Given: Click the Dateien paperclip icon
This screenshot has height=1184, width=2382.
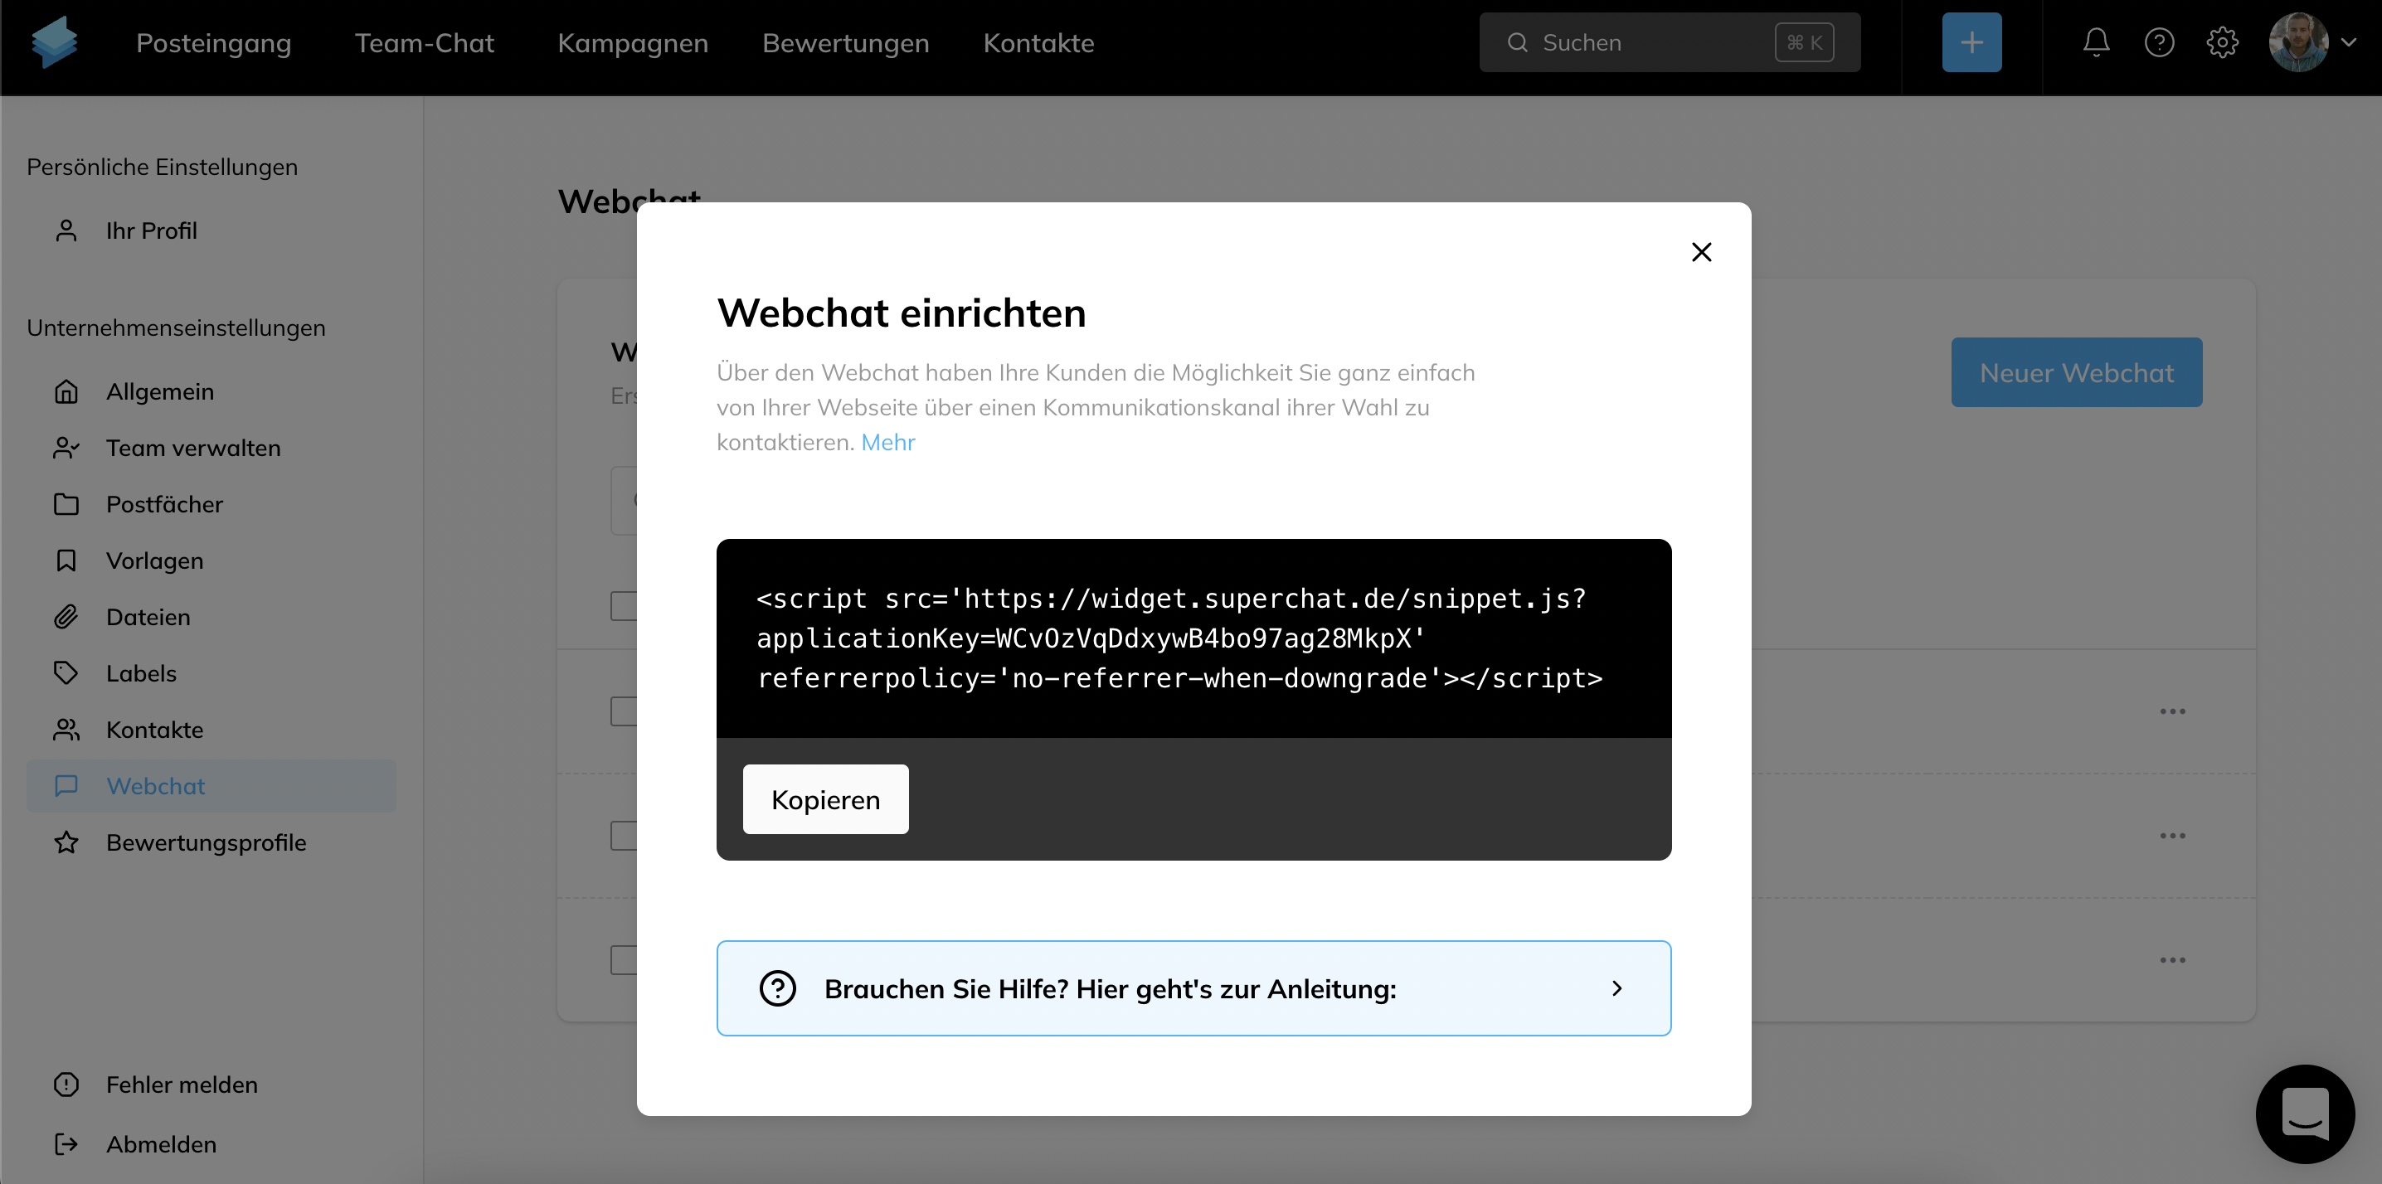Looking at the screenshot, I should (x=66, y=618).
